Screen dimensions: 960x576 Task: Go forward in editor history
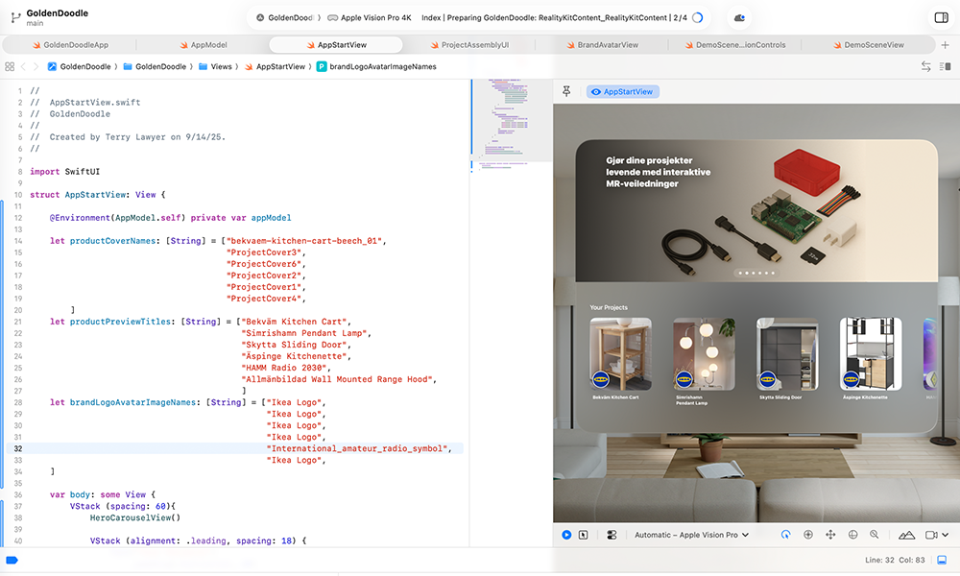click(36, 67)
